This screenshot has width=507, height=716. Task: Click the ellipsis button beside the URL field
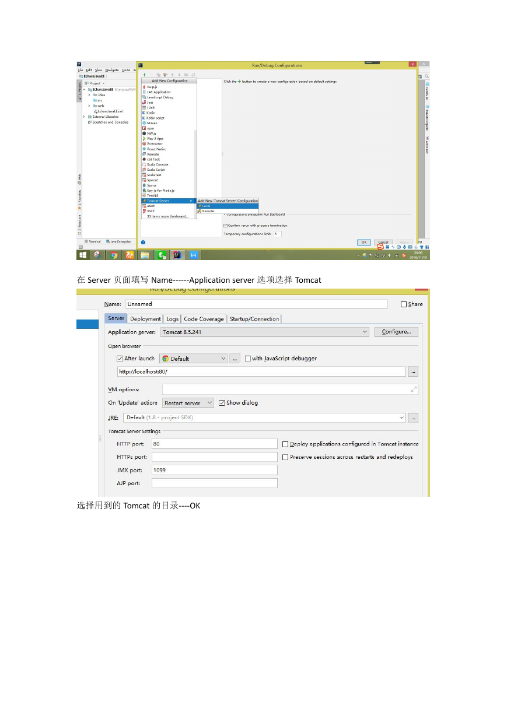coord(413,371)
